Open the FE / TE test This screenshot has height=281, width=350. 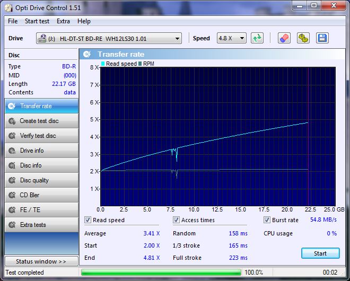click(x=41, y=210)
